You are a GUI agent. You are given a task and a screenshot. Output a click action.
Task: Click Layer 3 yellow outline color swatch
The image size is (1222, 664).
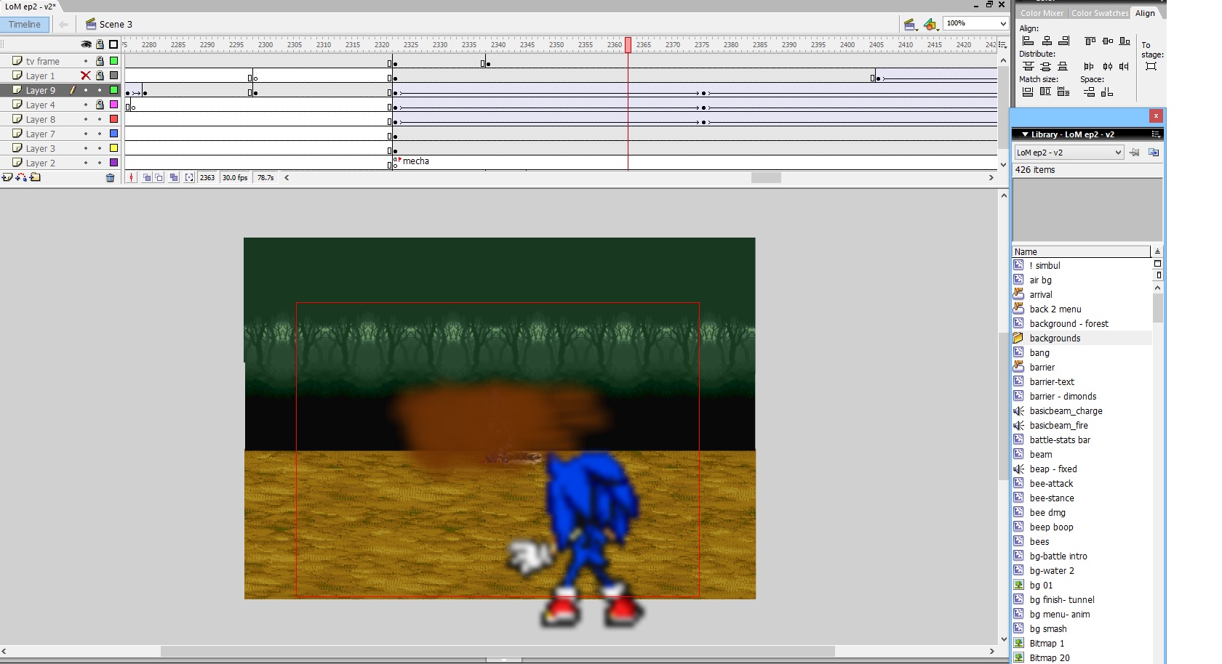click(113, 148)
